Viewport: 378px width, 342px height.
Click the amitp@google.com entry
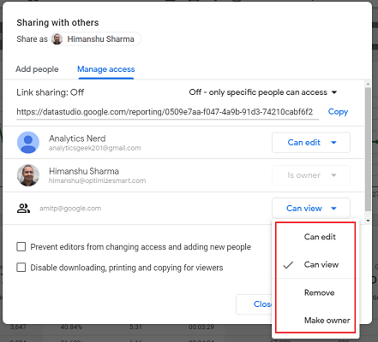tap(70, 209)
